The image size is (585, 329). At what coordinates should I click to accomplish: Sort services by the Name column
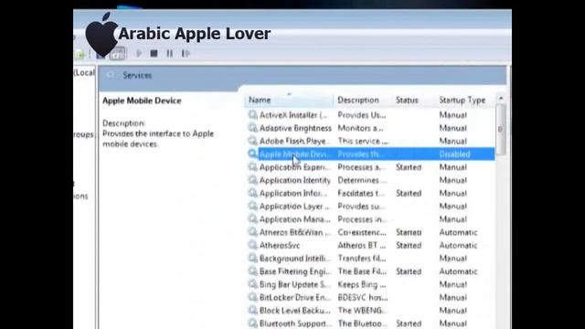(x=289, y=100)
